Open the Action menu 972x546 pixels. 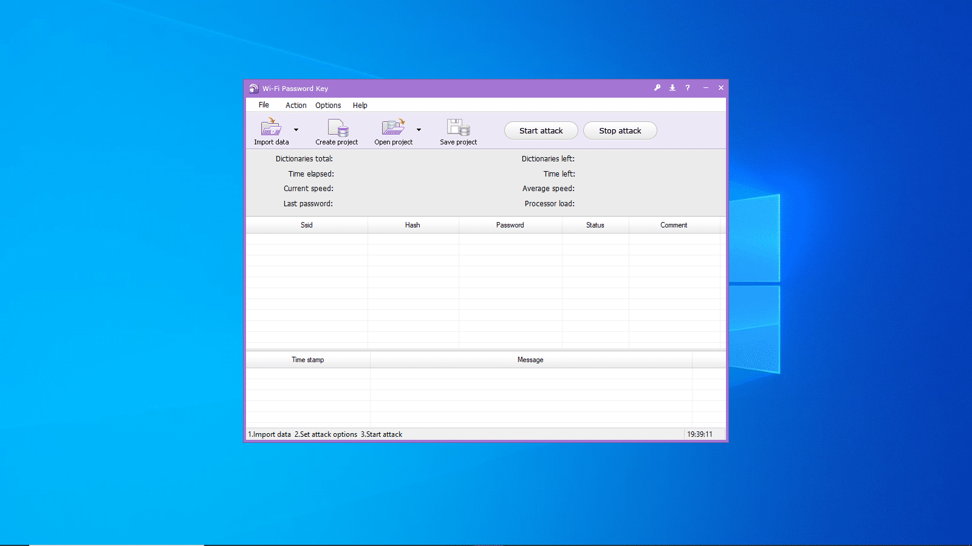point(296,106)
